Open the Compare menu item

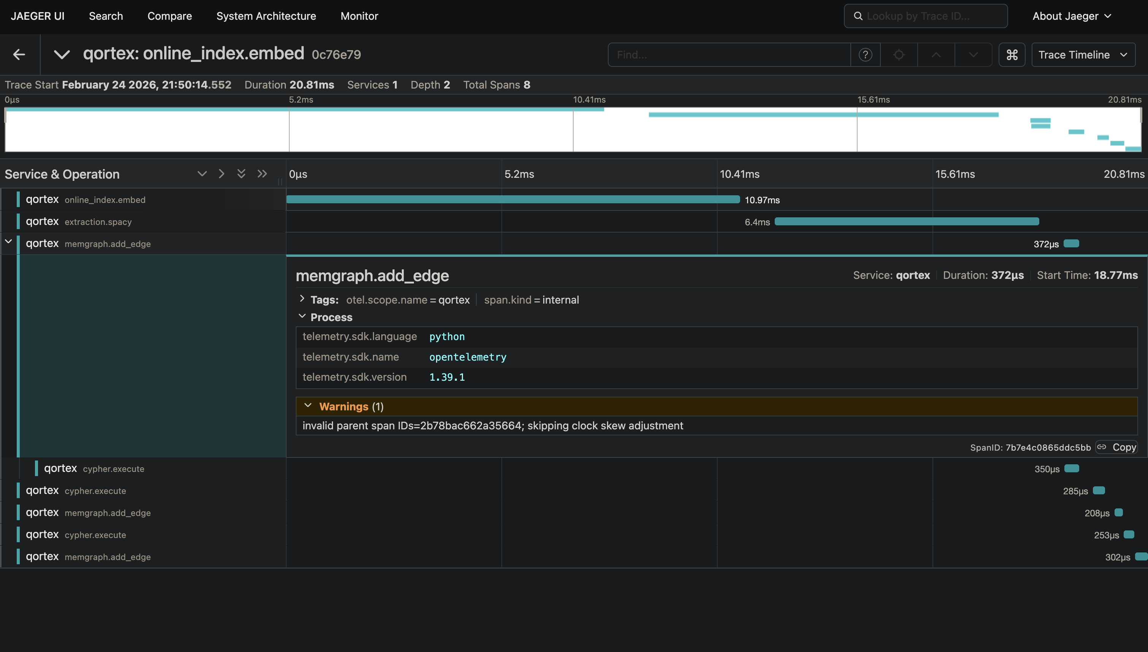coord(169,16)
